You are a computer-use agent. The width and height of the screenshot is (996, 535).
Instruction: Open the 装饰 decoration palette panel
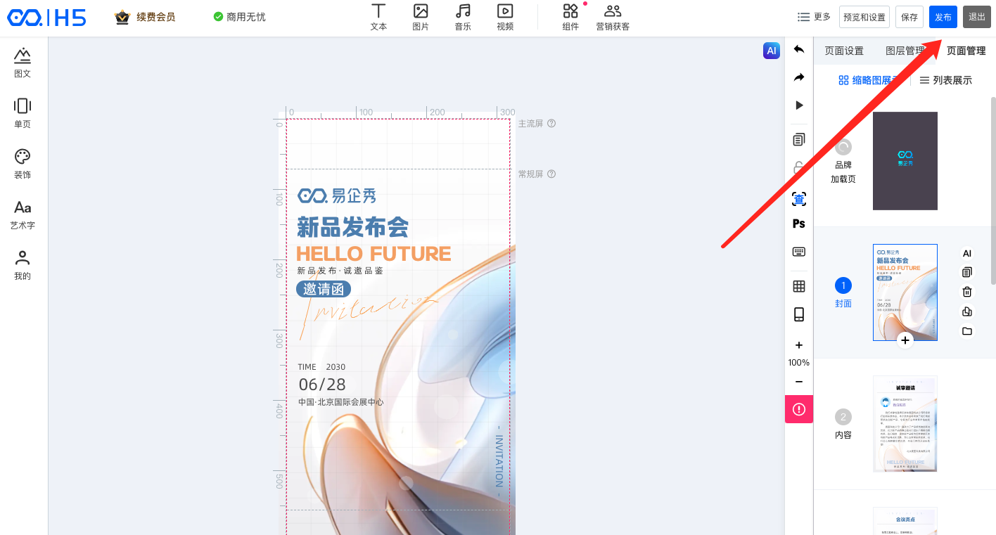[23, 164]
